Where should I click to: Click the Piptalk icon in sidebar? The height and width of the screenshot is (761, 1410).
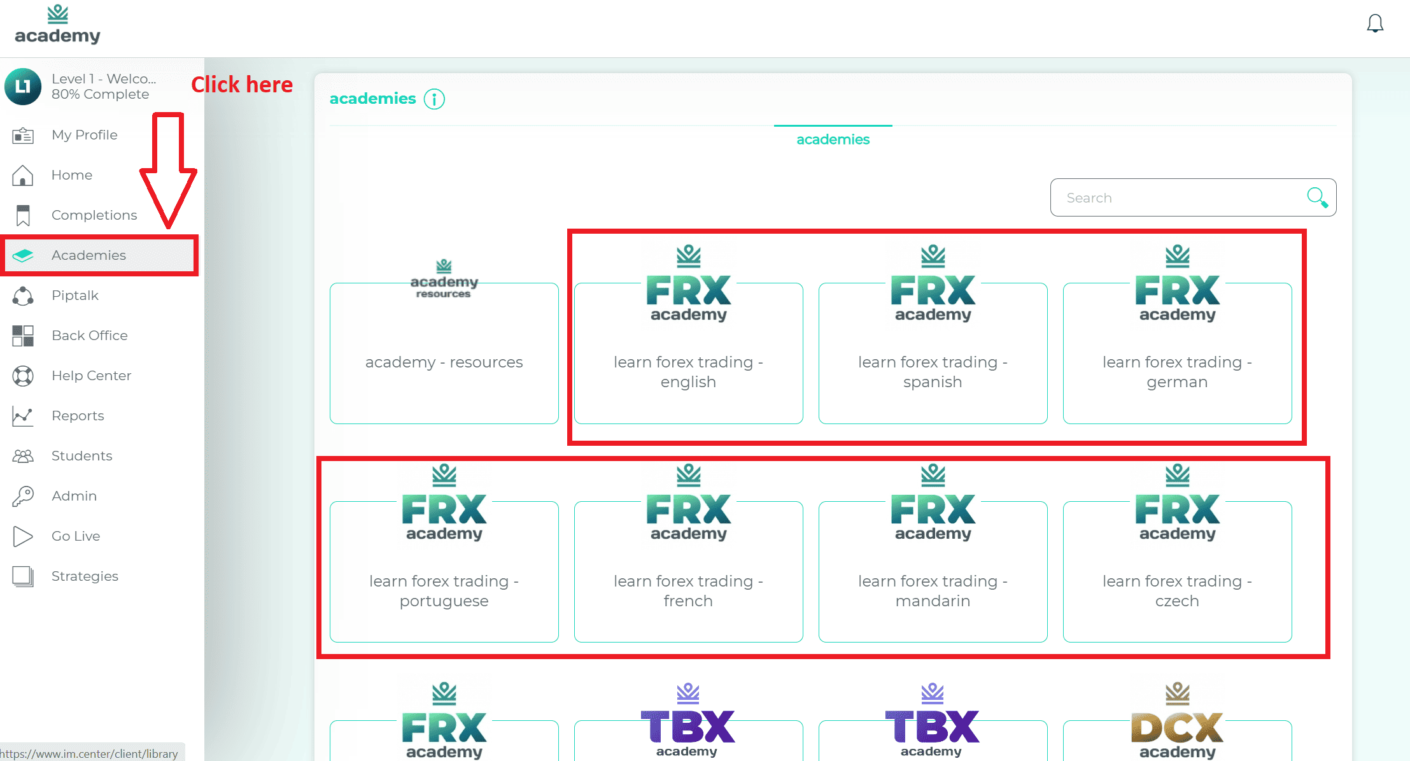23,295
